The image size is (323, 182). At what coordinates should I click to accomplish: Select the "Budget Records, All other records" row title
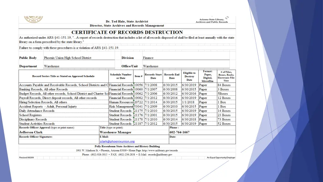(x=64, y=94)
